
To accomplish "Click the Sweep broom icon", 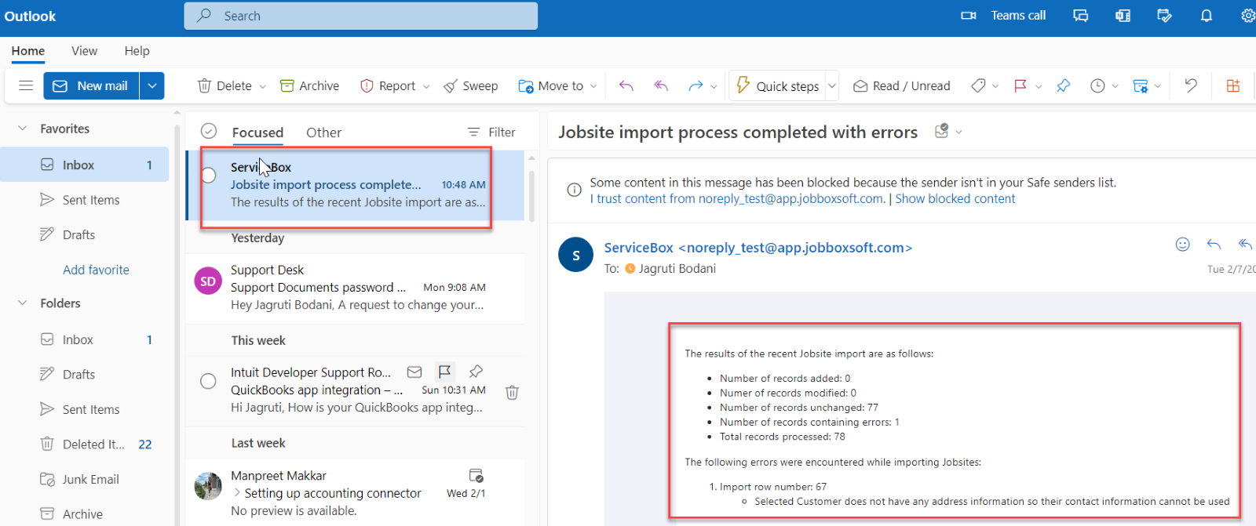I will [x=451, y=85].
